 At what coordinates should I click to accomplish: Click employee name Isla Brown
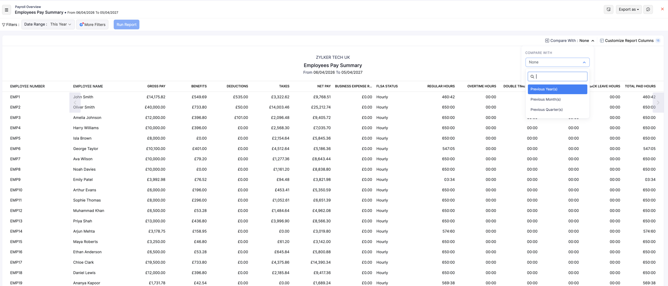(82, 138)
